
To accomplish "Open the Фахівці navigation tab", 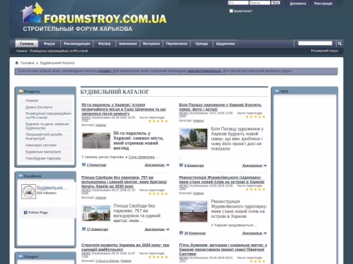I will tap(104, 43).
